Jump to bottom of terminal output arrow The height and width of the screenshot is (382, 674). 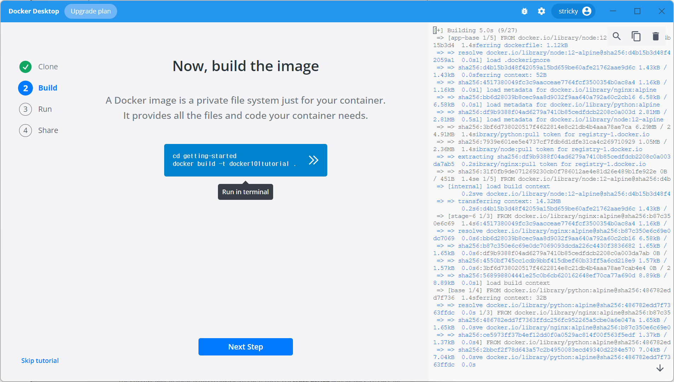[660, 368]
